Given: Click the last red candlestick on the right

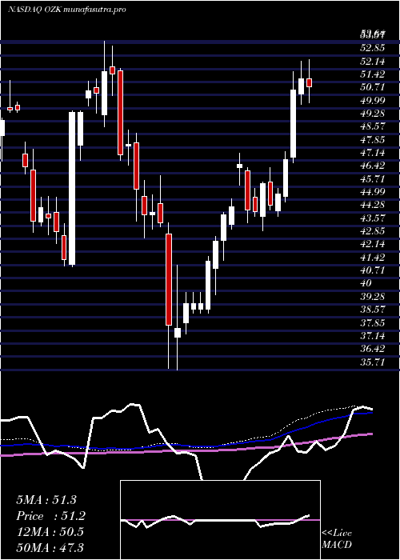Looking at the screenshot, I should [x=310, y=82].
